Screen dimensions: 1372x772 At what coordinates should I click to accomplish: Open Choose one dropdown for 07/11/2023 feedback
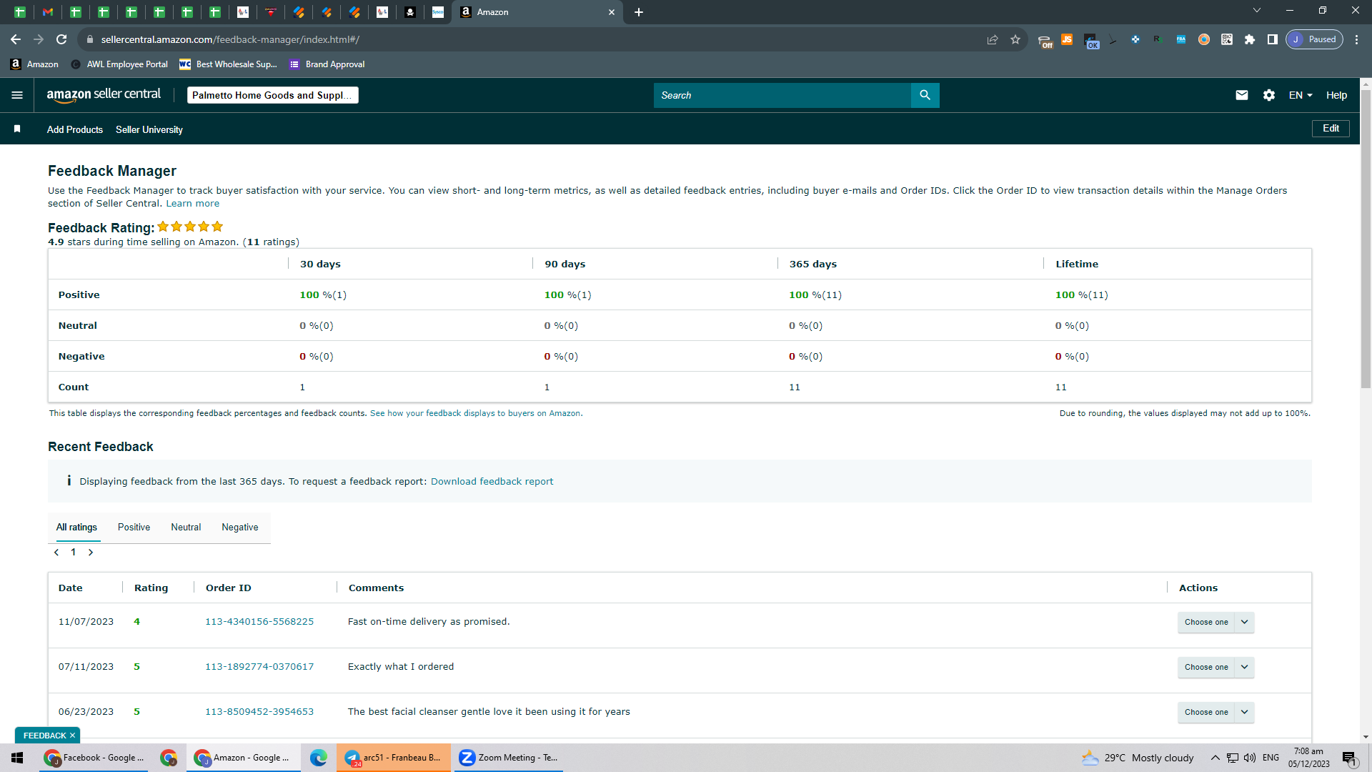[1216, 667]
